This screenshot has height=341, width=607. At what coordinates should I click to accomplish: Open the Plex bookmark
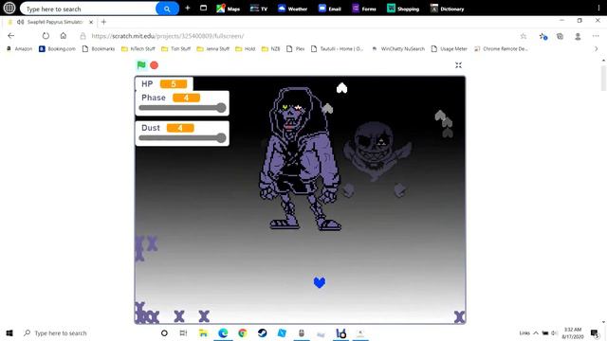click(x=295, y=48)
